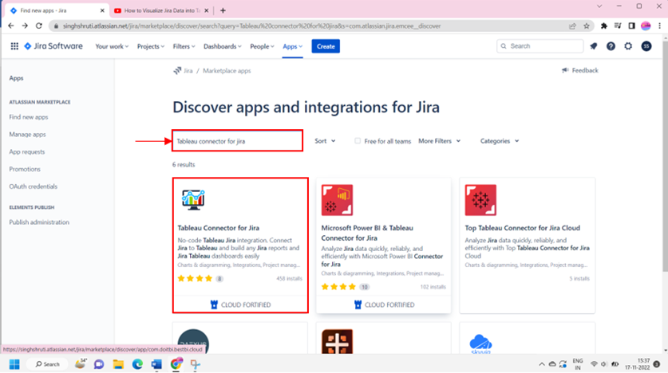The height and width of the screenshot is (373, 668).
Task: Click the page vertical scrollbar
Action: click(x=665, y=155)
